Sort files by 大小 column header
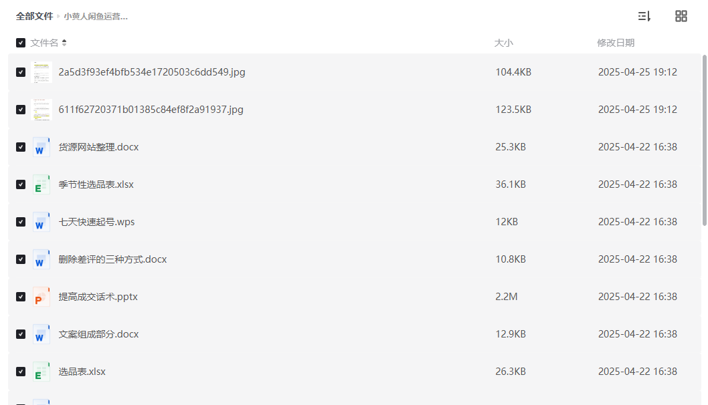Image resolution: width=708 pixels, height=405 pixels. pyautogui.click(x=503, y=43)
